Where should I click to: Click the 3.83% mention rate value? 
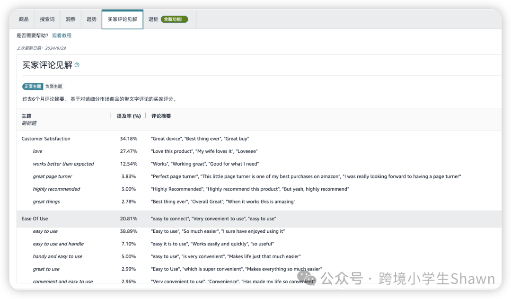click(x=129, y=176)
